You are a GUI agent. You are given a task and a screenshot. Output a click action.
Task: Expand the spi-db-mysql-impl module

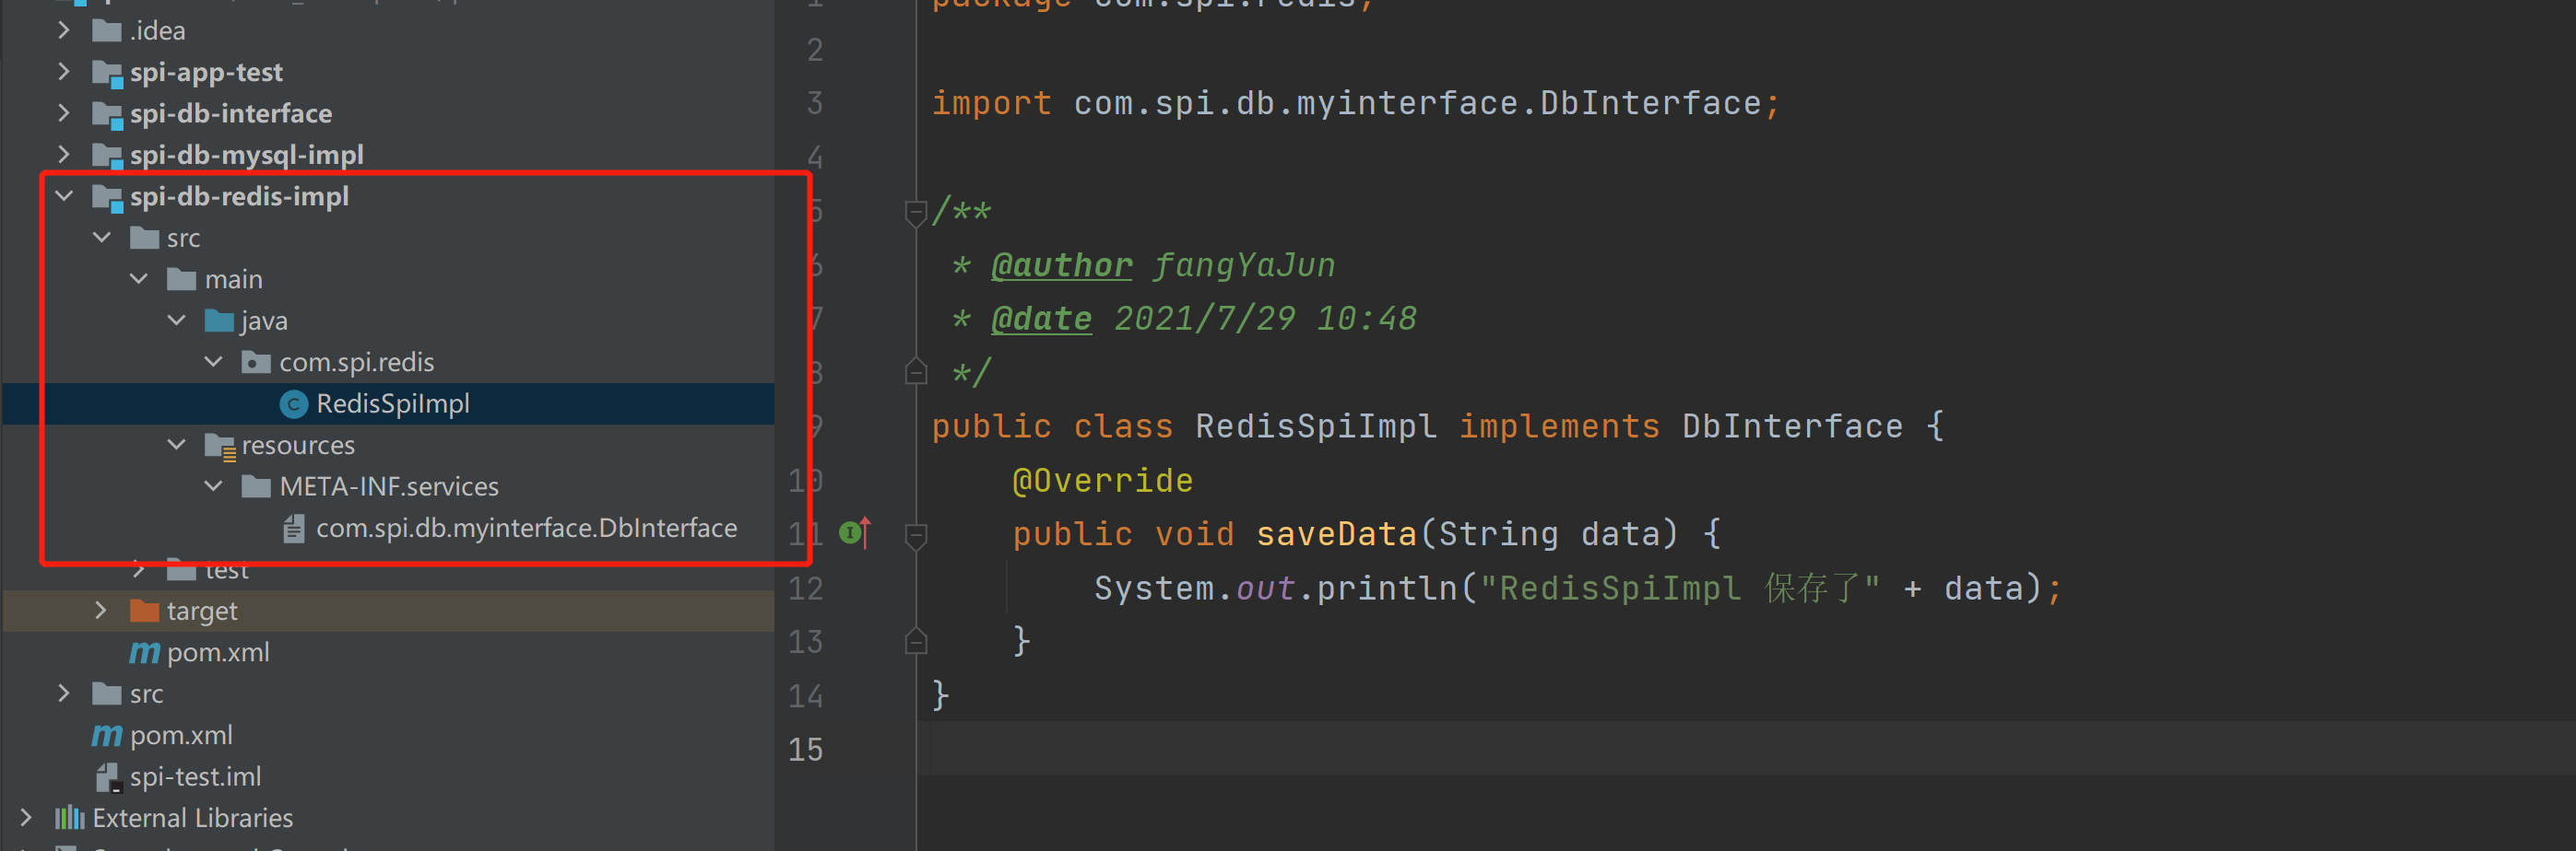coord(64,155)
